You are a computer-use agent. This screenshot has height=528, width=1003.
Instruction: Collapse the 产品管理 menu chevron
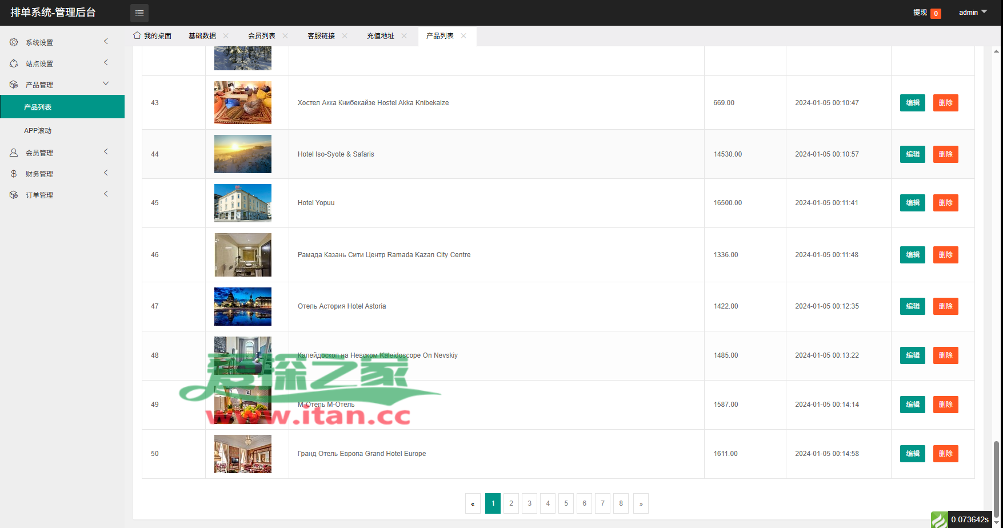(106, 83)
